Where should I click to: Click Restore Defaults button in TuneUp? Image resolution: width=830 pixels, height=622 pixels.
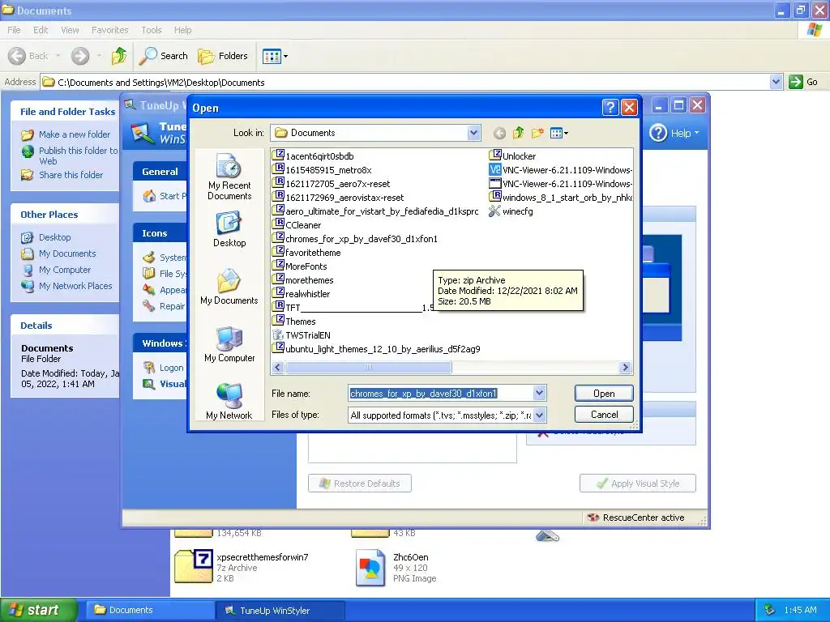click(360, 484)
